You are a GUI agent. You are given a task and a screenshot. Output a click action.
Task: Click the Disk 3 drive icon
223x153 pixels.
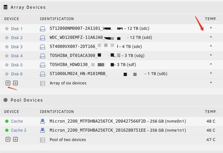click(x=43, y=47)
